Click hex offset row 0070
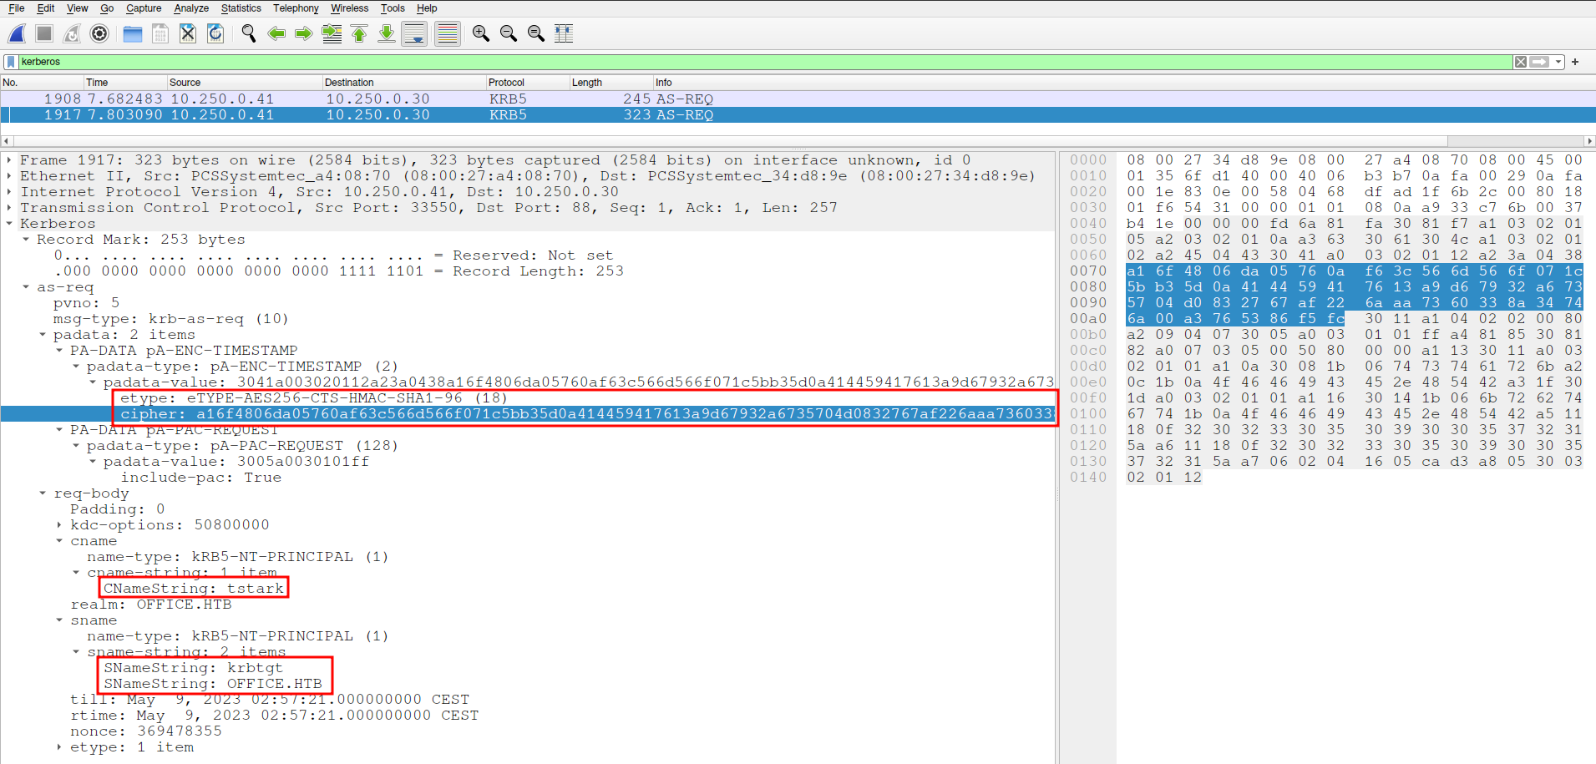The height and width of the screenshot is (764, 1596). [1088, 271]
